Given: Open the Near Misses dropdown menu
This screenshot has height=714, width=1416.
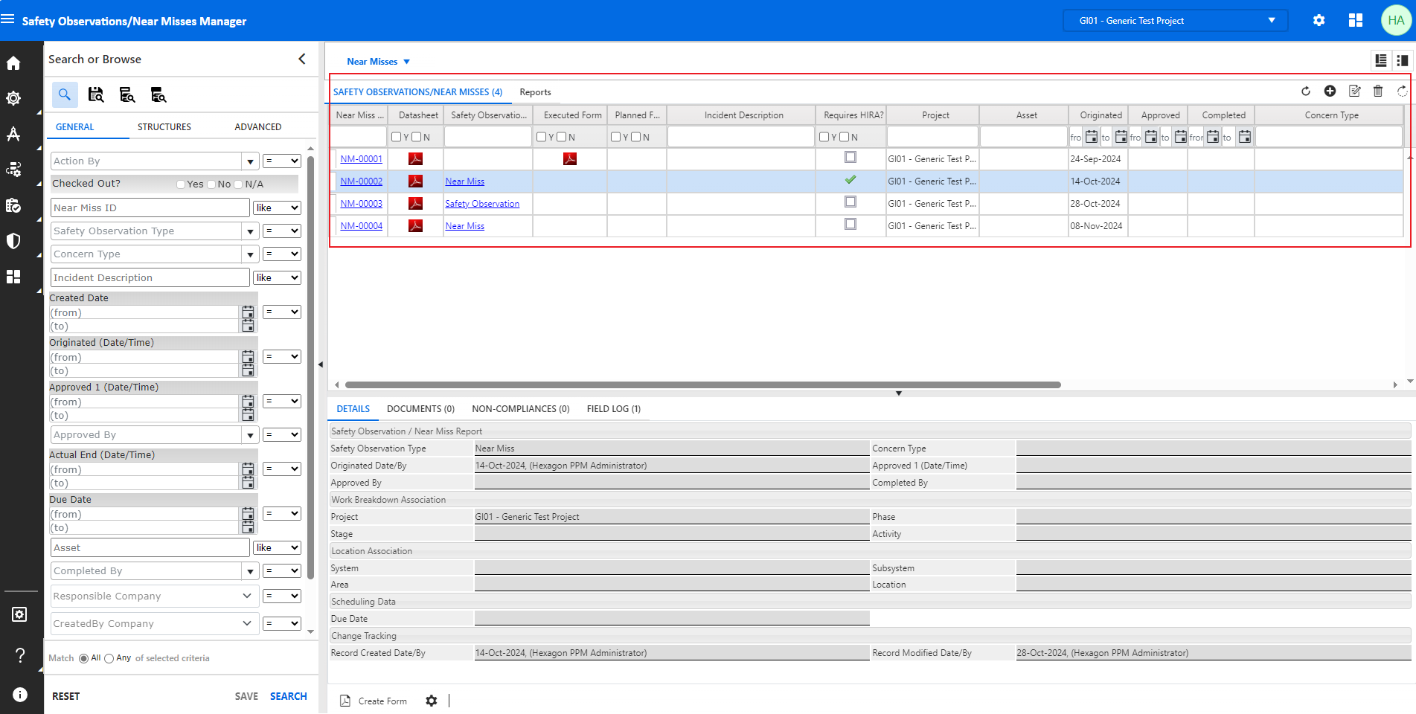Looking at the screenshot, I should pyautogui.click(x=378, y=62).
